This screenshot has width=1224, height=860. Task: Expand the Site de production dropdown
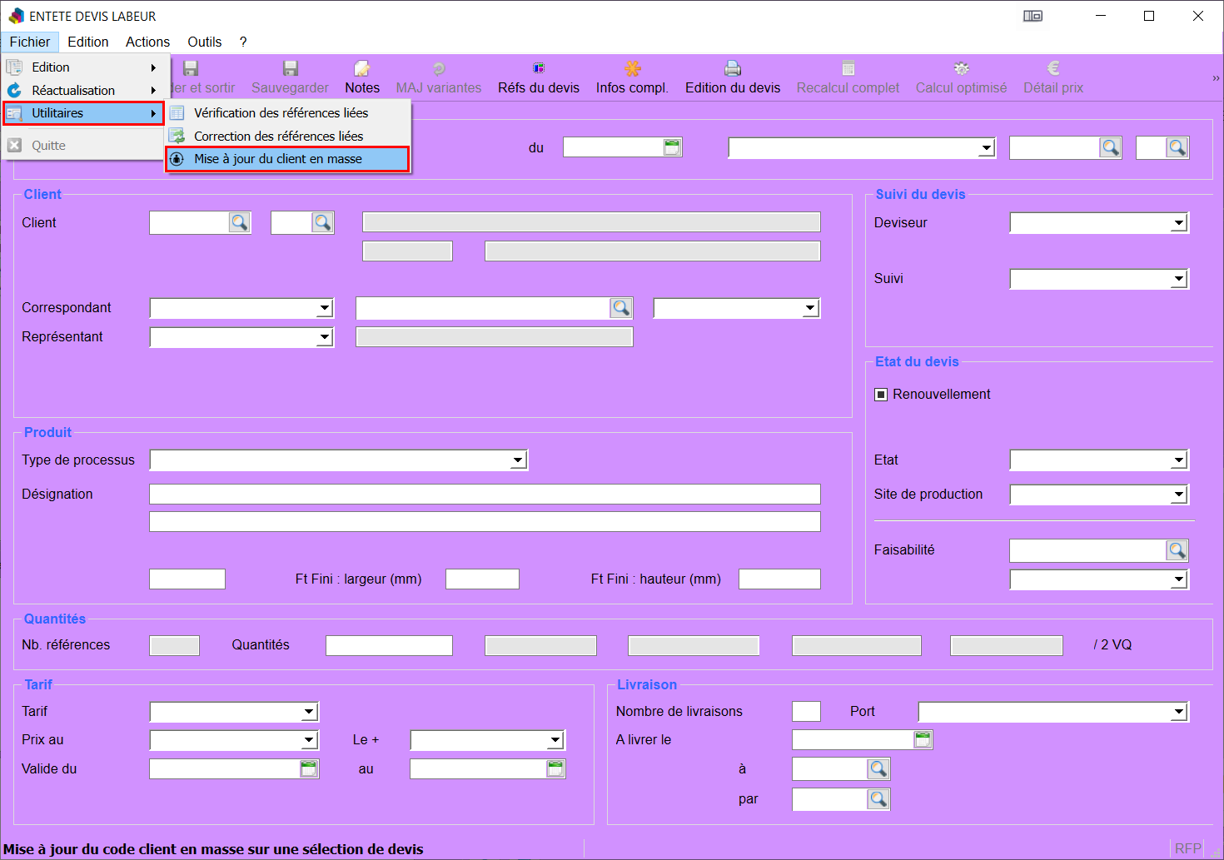pyautogui.click(x=1178, y=495)
